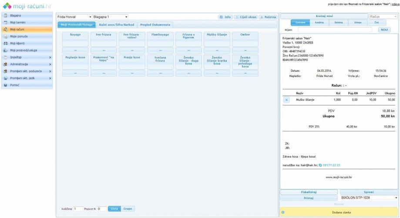Add Frizura s figarom service
The image size is (400, 218).
tap(188, 39)
